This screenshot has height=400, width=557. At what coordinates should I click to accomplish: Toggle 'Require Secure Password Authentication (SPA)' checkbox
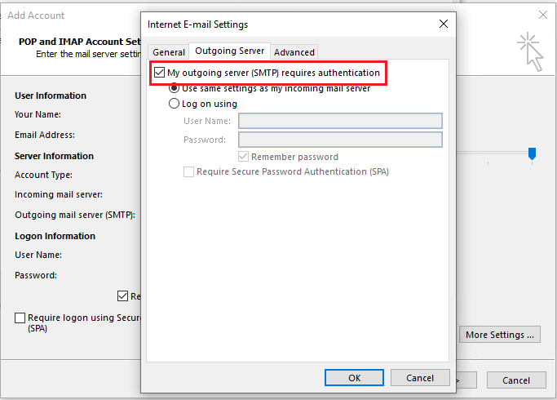tap(189, 172)
